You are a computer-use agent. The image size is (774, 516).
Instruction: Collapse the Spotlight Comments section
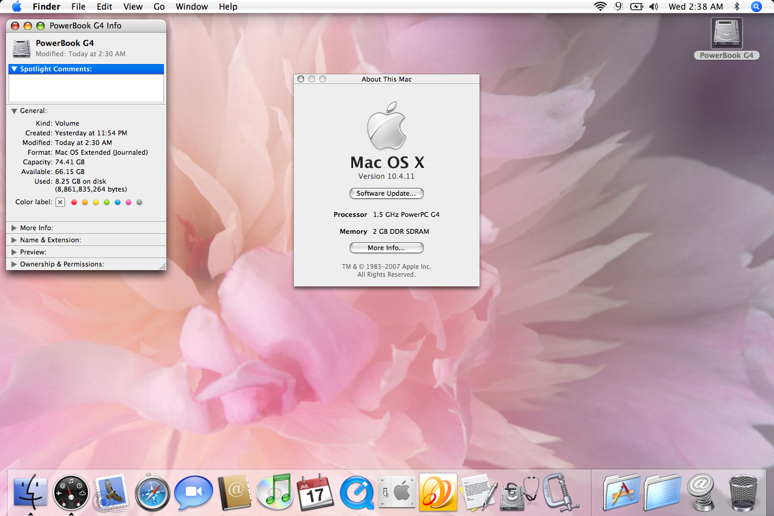pos(14,69)
